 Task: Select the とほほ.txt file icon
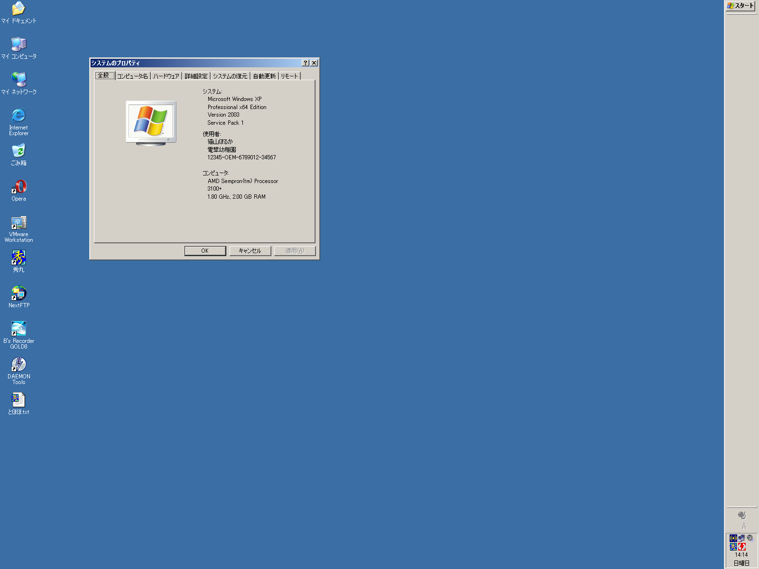click(x=19, y=404)
